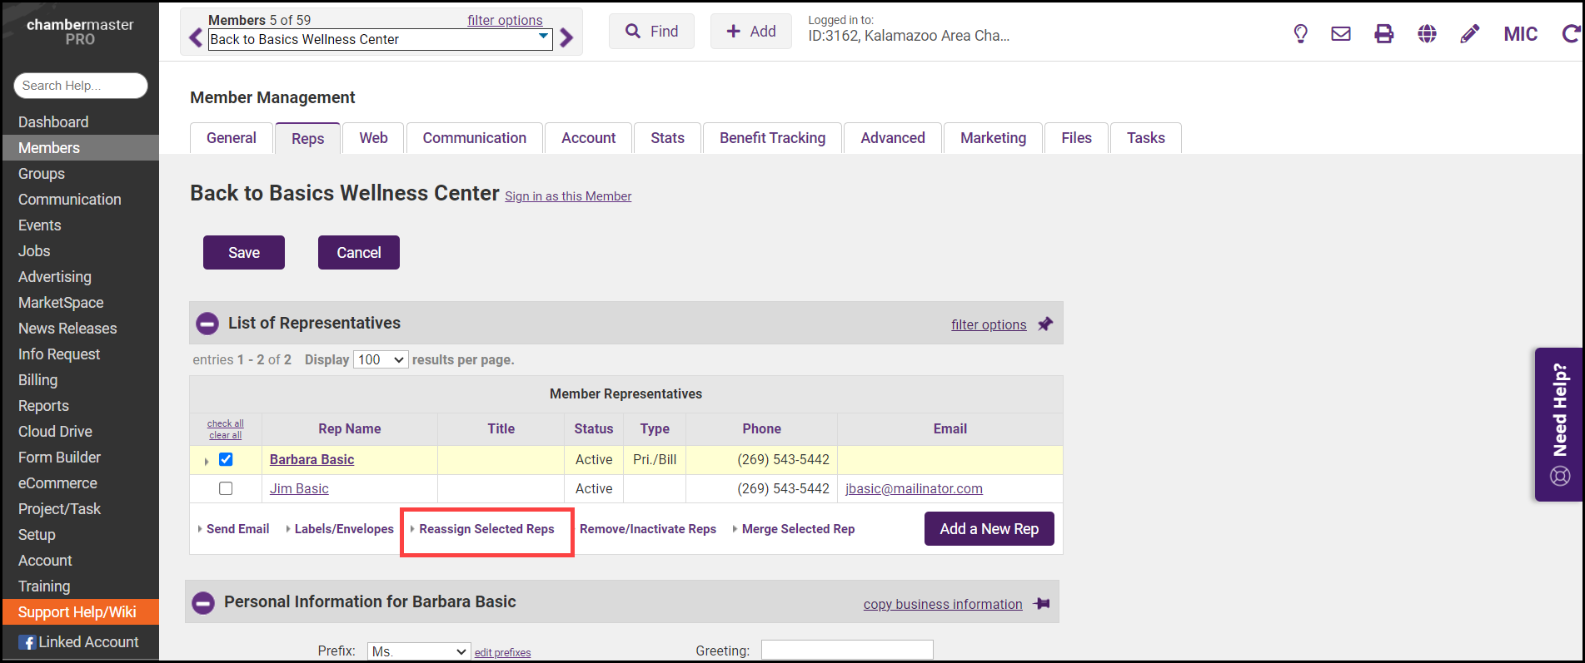This screenshot has width=1585, height=663.
Task: Click the check all link
Action: 226,423
